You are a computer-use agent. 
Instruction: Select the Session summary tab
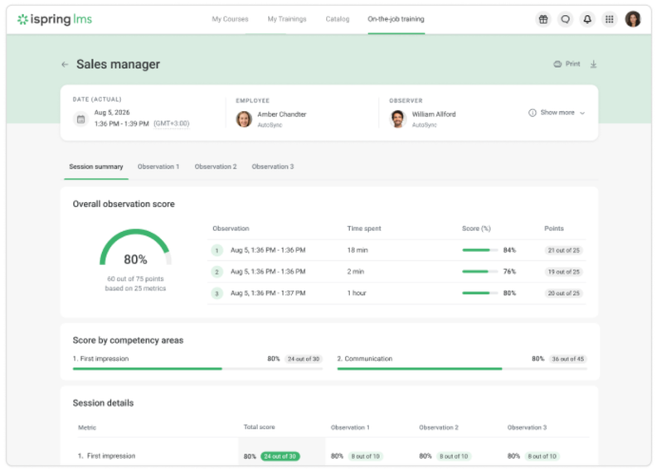point(96,167)
